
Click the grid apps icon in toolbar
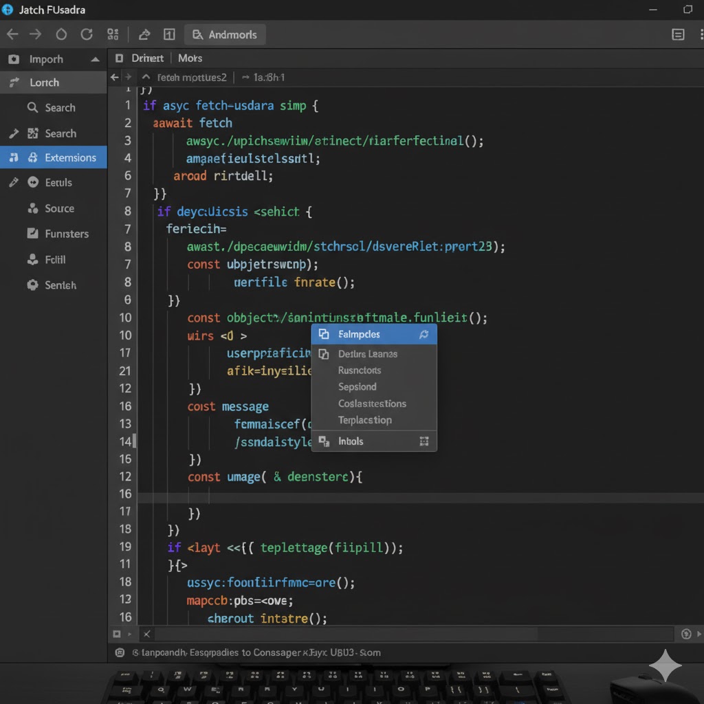(x=113, y=34)
